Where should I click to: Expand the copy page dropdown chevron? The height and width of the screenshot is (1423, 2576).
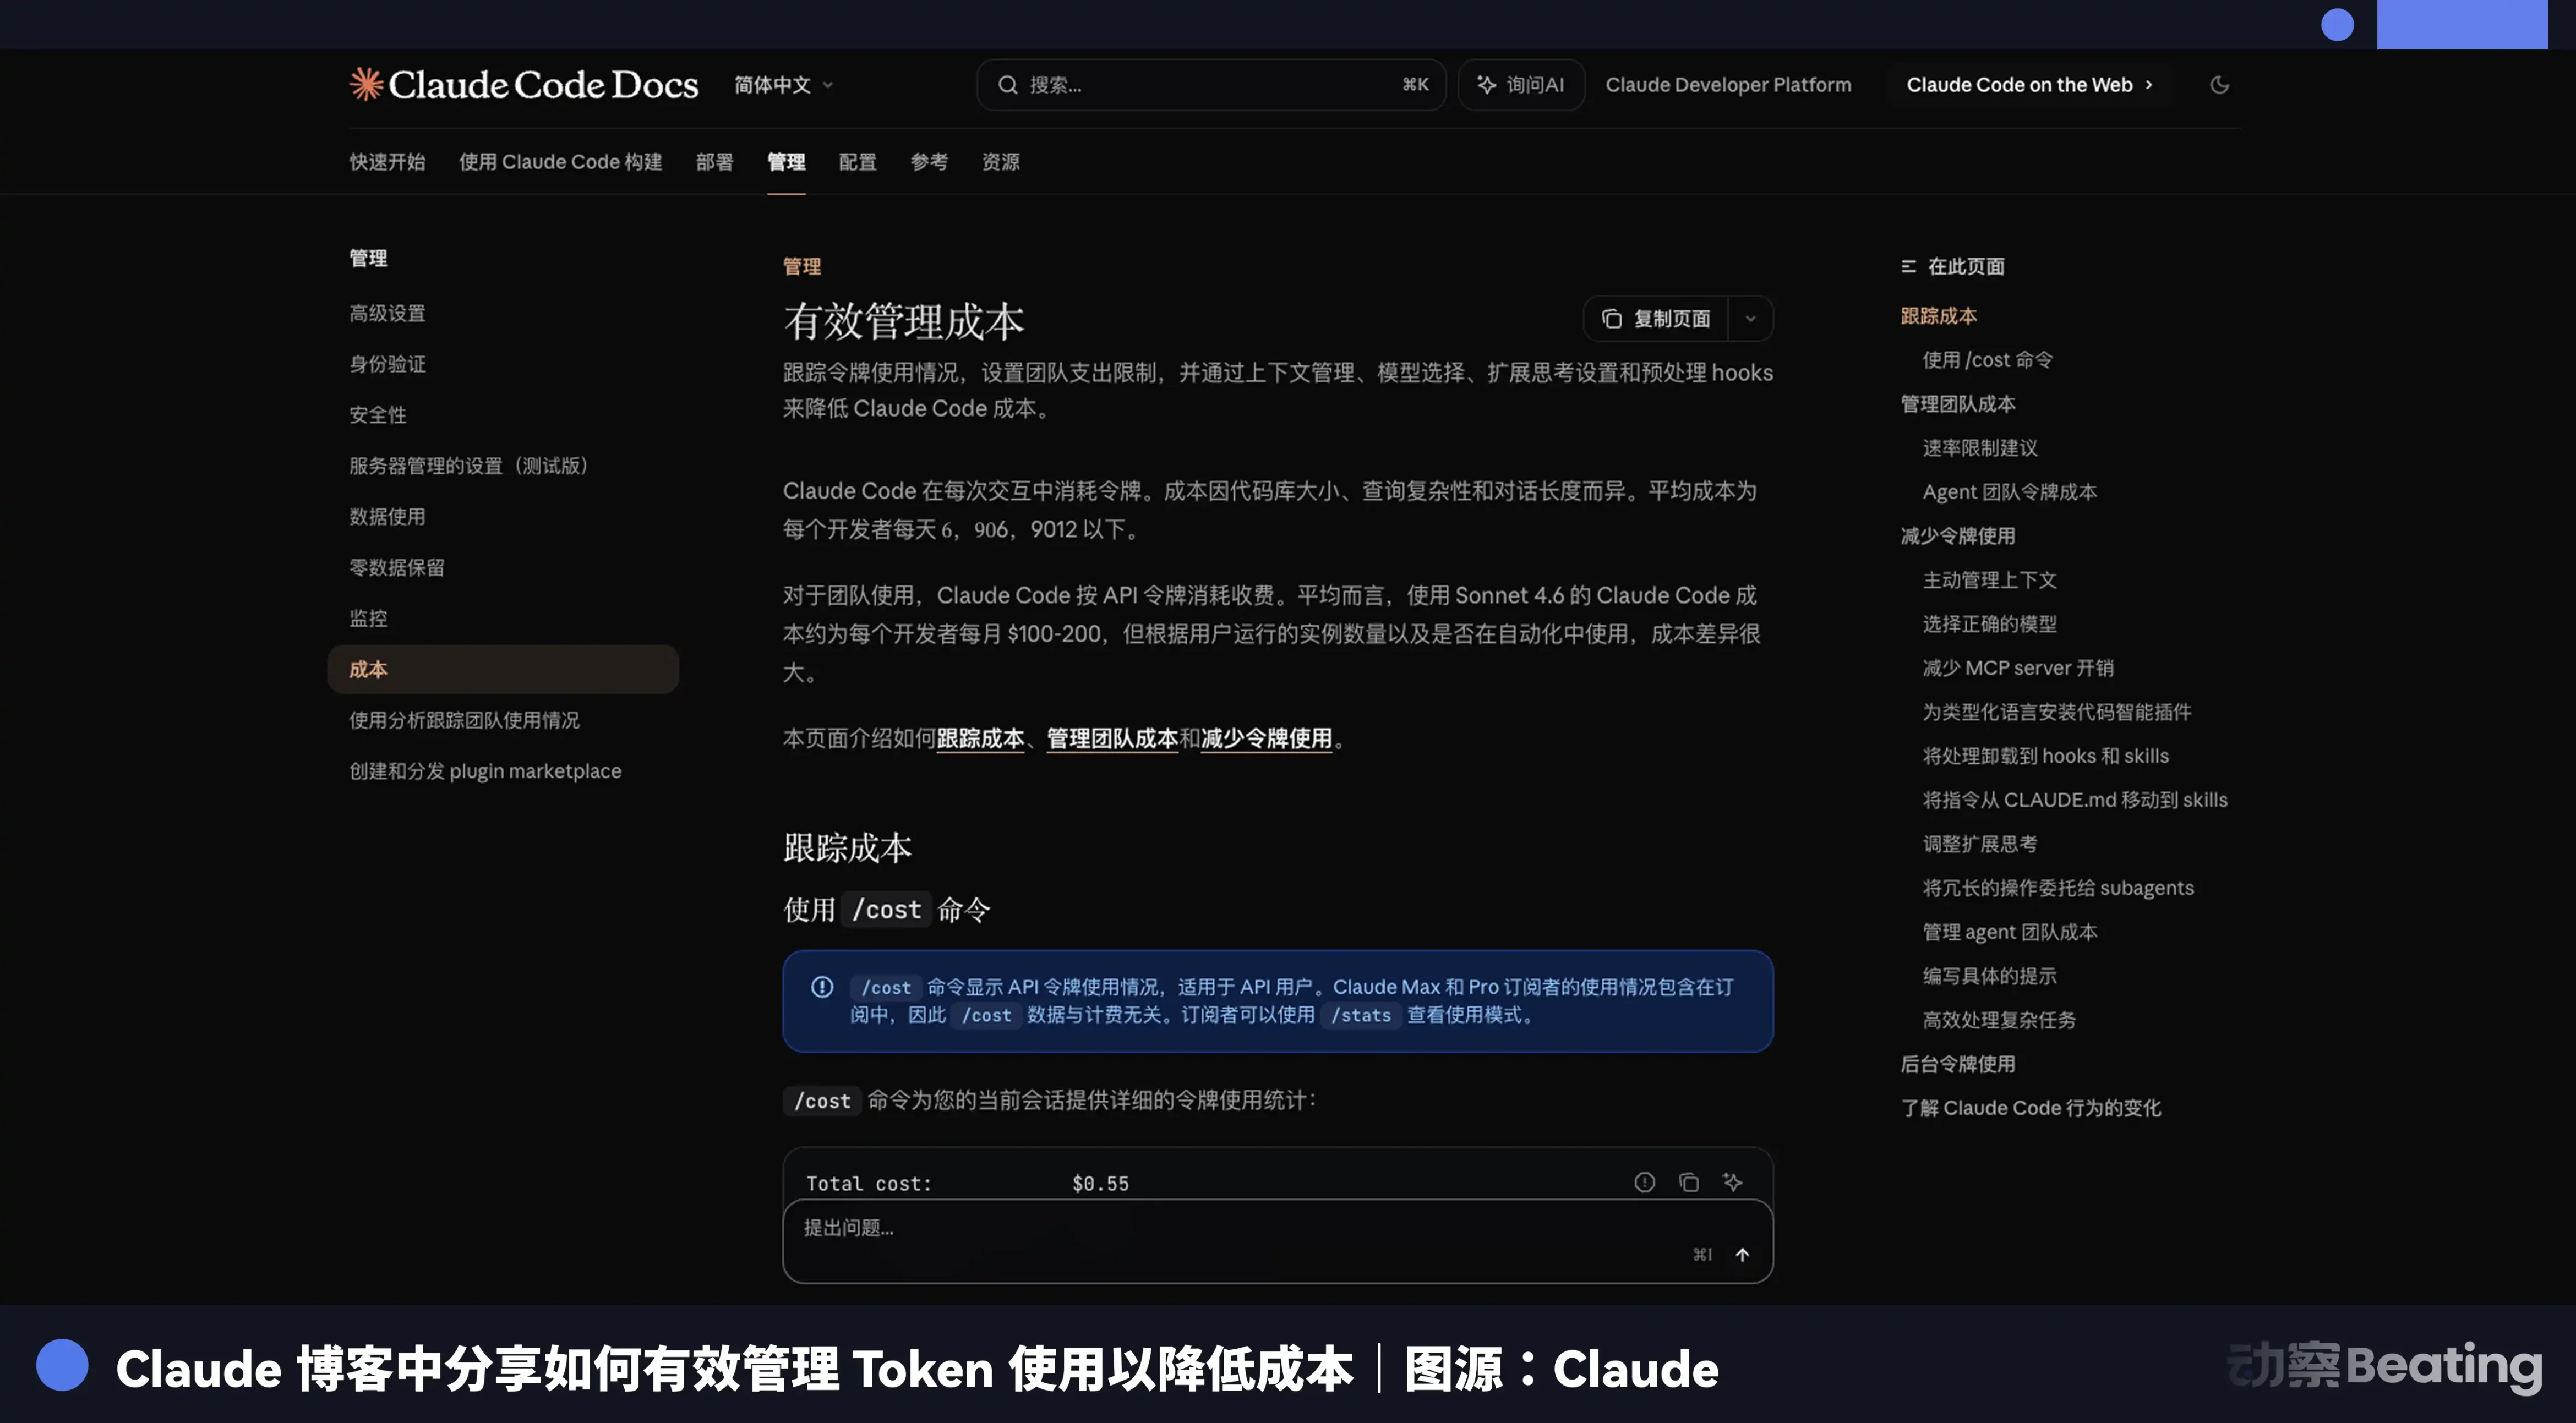(x=1750, y=319)
